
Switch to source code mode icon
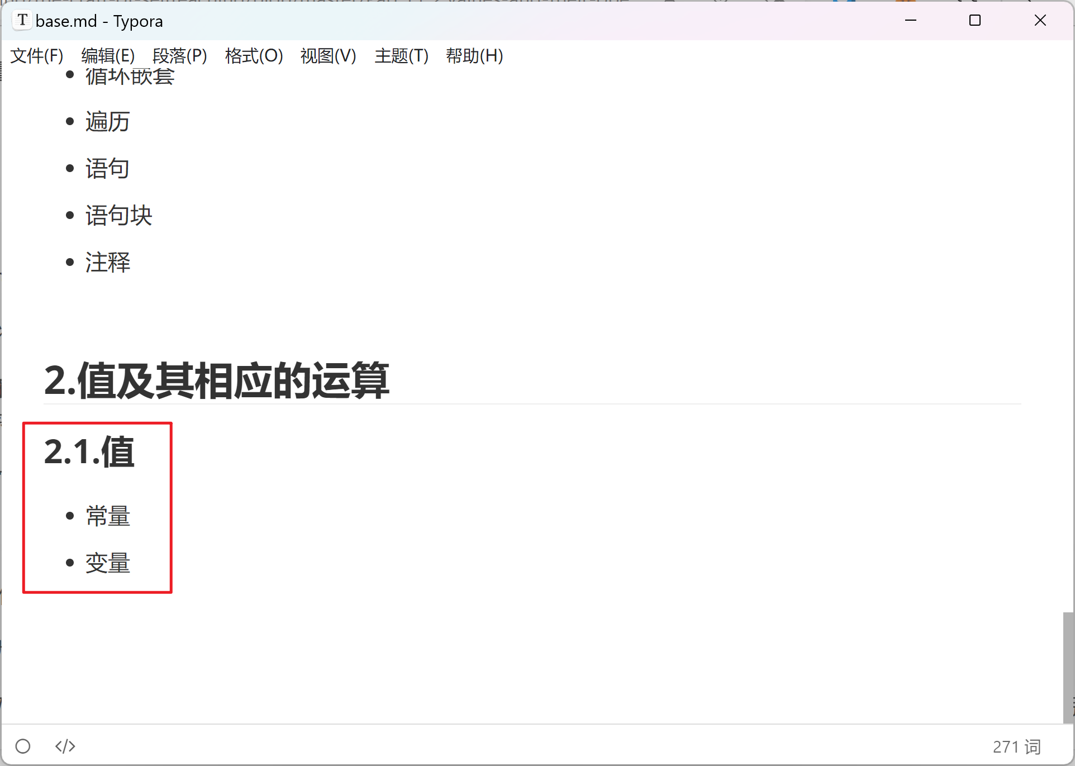(65, 746)
